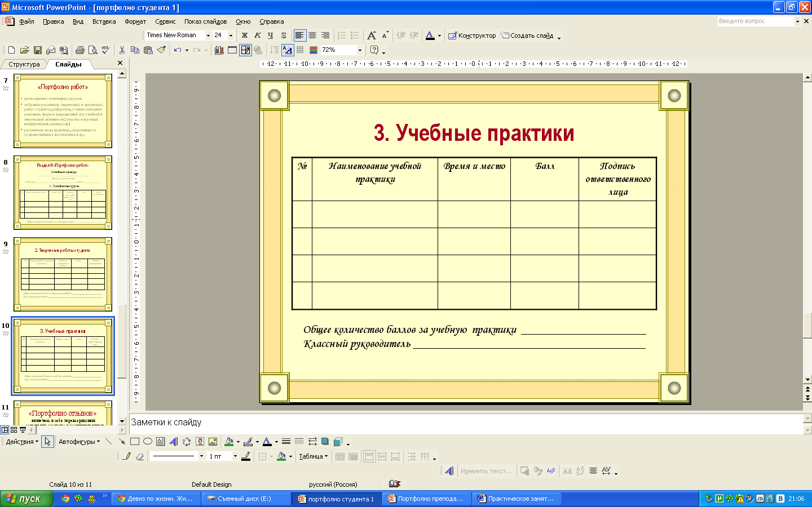
Task: Print the presentation
Action: click(x=80, y=50)
